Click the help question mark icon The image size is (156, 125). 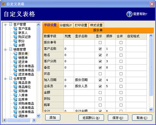click(129, 14)
